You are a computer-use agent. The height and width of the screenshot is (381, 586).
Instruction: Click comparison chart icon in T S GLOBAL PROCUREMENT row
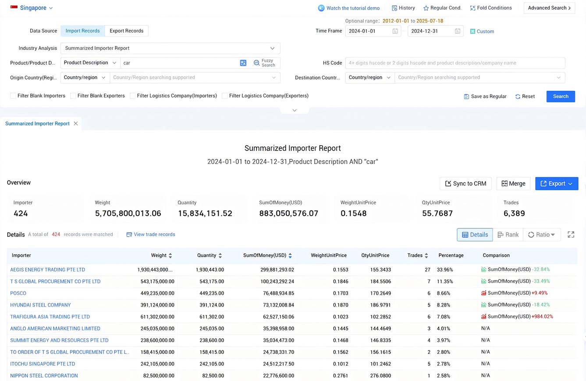tap(484, 282)
